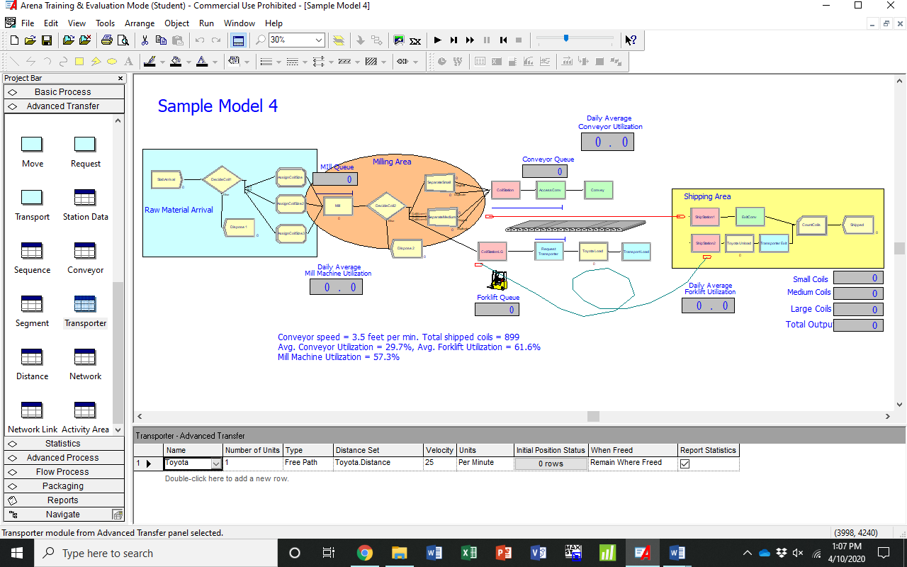The width and height of the screenshot is (907, 567).
Task: Click the Step simulation button
Action: [453, 40]
